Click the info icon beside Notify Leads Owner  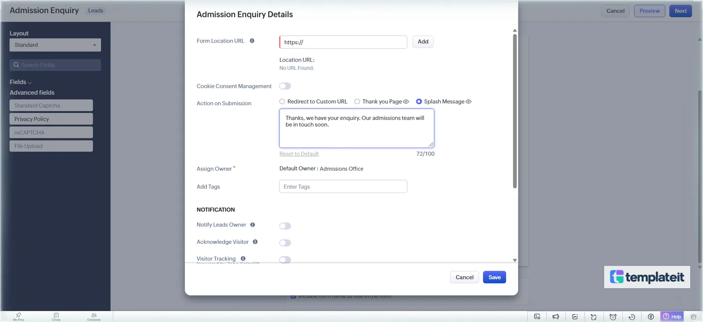(x=253, y=225)
